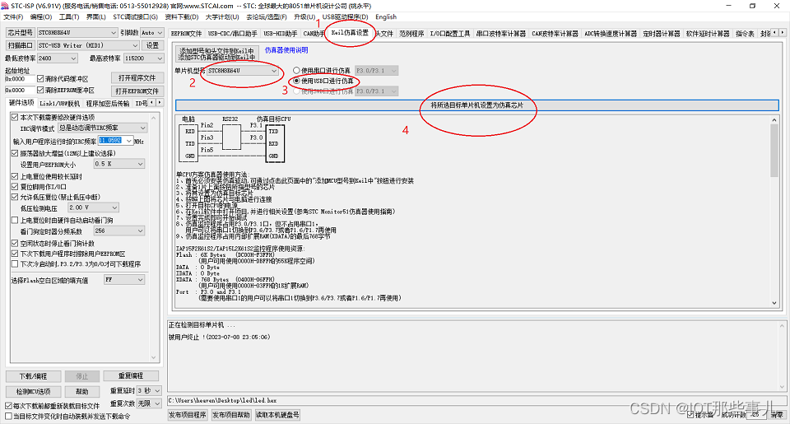Open serial port dropdown STC-USB Writer (HID1)
Image resolution: width=790 pixels, height=424 pixels.
(x=88, y=45)
